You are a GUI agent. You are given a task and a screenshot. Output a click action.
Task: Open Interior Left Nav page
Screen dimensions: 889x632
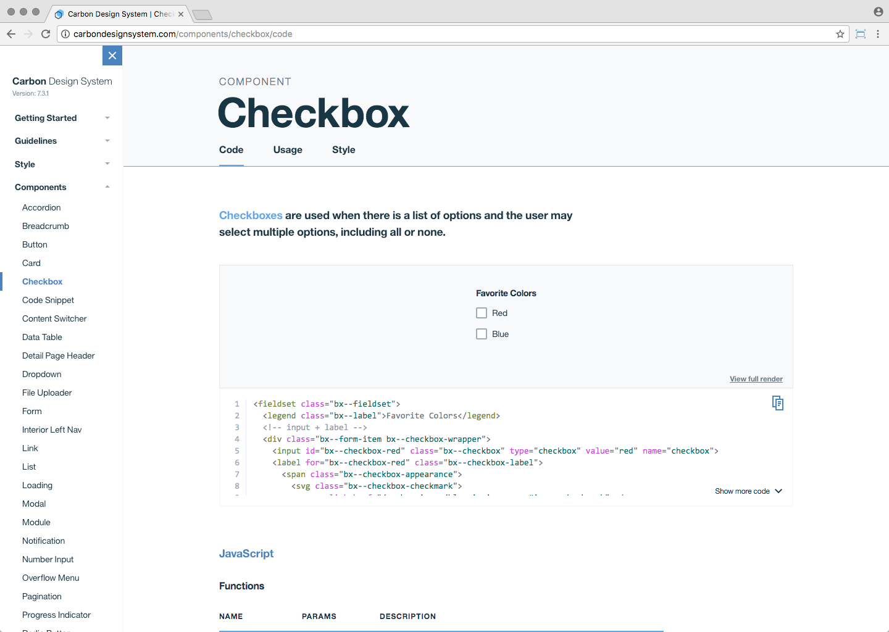[52, 430]
